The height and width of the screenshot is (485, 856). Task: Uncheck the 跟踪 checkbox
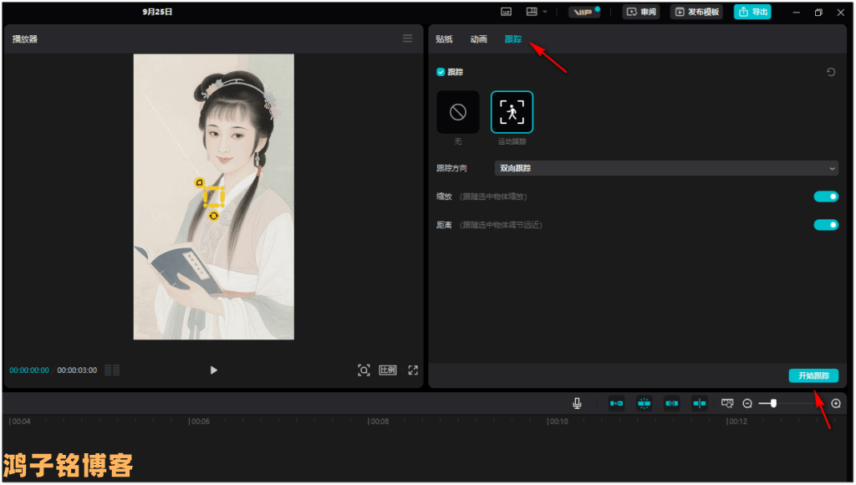click(441, 73)
